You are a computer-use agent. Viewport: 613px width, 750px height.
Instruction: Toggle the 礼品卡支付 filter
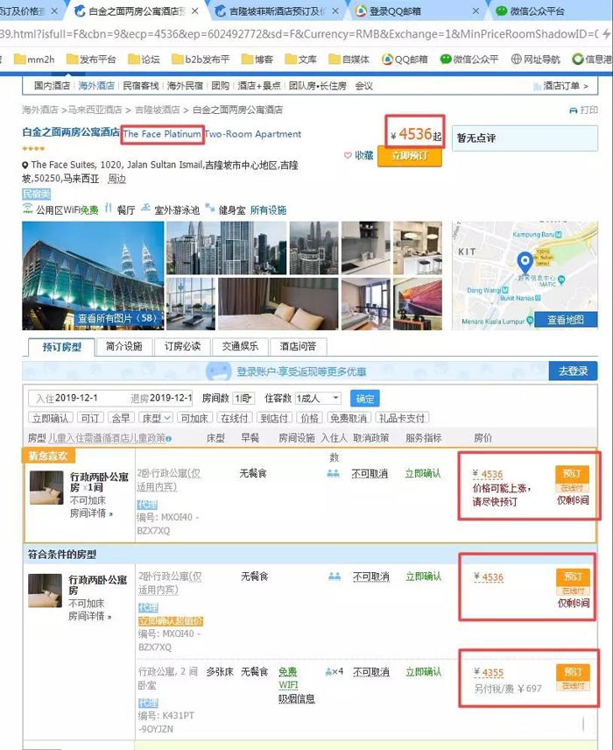pyautogui.click(x=402, y=418)
